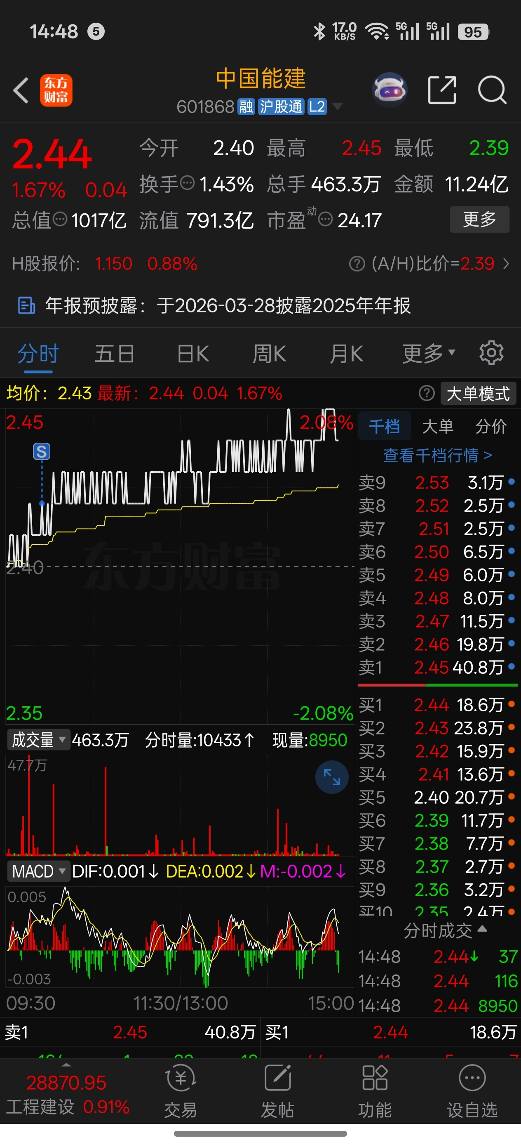Image resolution: width=521 pixels, height=1147 pixels.
Task: Tap help icon before (A/H)比价
Action: (357, 264)
